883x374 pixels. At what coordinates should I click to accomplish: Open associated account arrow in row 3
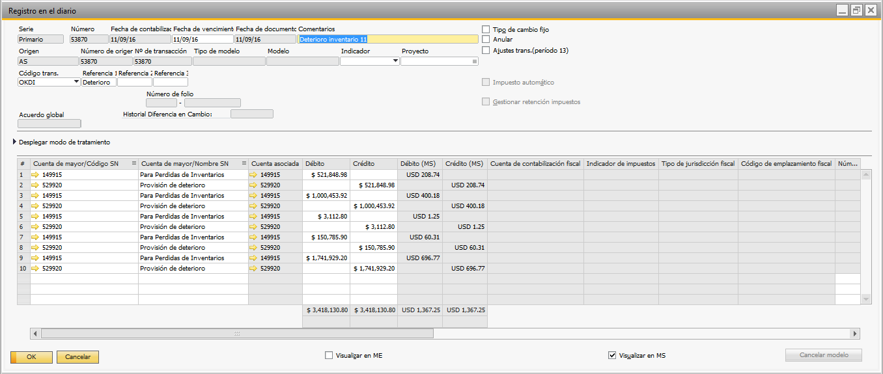(x=254, y=196)
